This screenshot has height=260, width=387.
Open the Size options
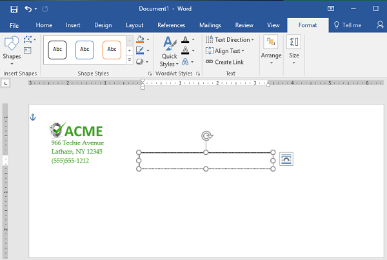click(294, 48)
